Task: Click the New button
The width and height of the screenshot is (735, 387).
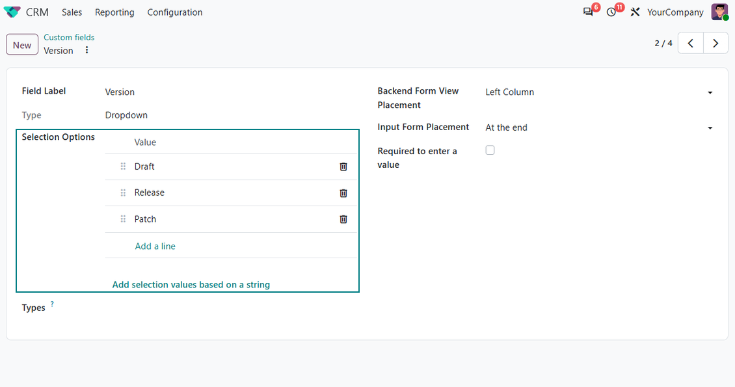Action: coord(22,45)
